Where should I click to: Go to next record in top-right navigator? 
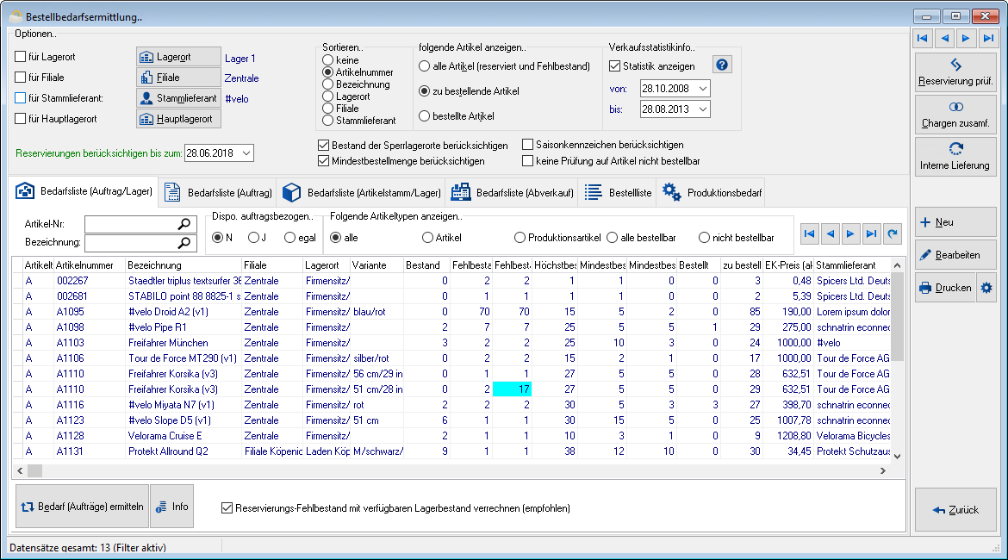[966, 38]
